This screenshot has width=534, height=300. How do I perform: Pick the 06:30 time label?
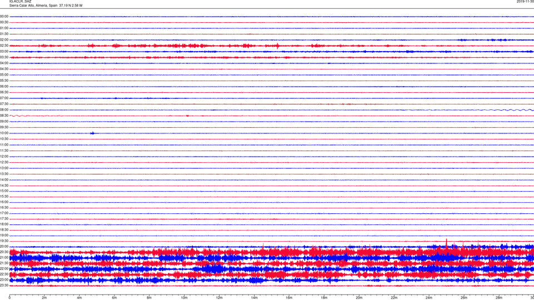4,92
